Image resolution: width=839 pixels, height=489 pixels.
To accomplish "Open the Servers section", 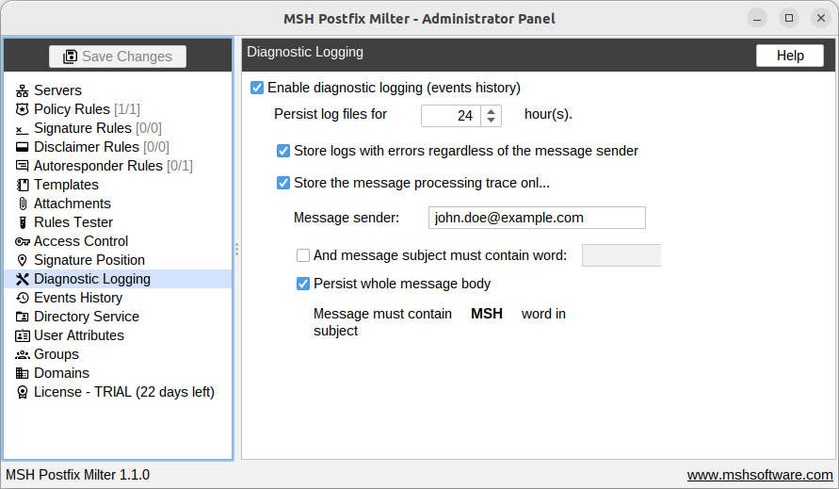I will [57, 90].
